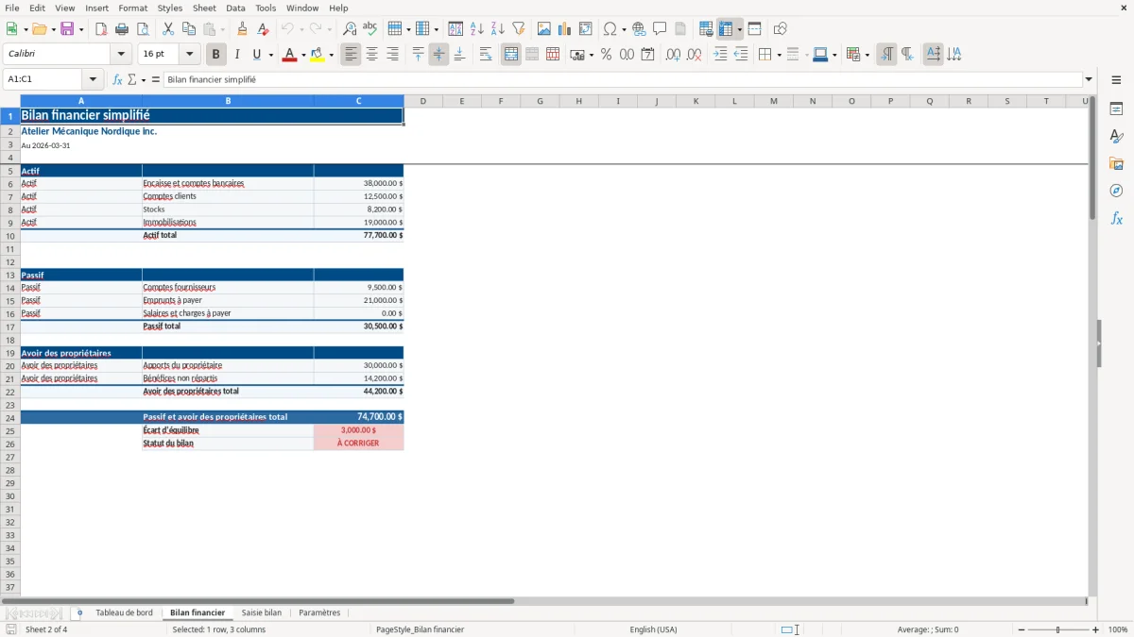Click the Increase Indent icon
This screenshot has width=1134, height=637.
pyautogui.click(x=720, y=55)
